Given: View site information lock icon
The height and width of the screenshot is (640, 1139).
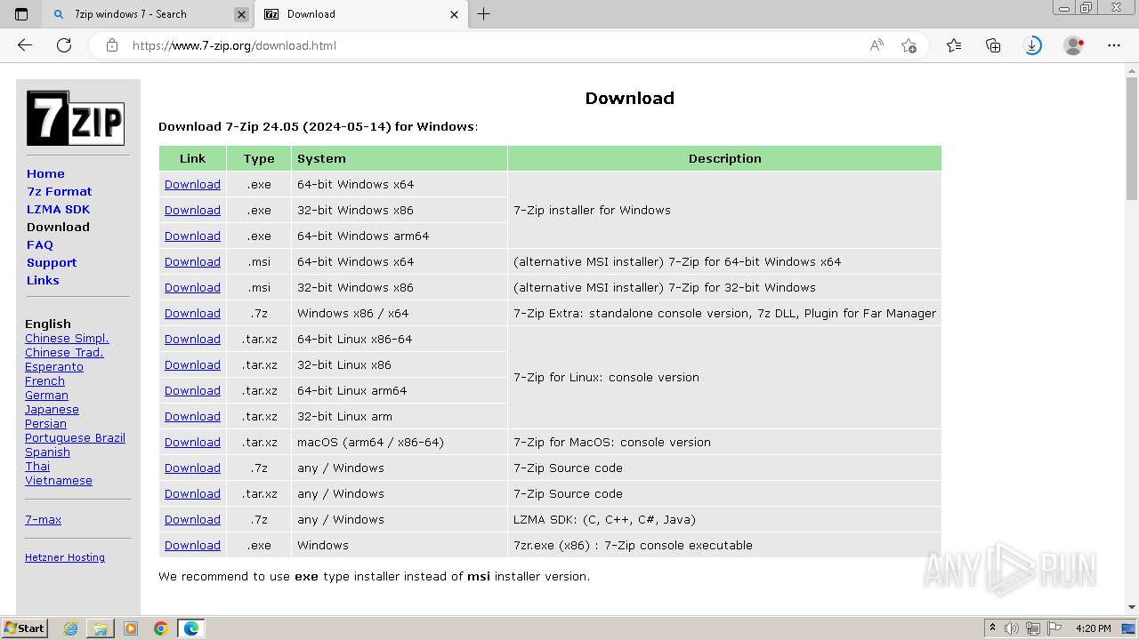Looking at the screenshot, I should (x=112, y=45).
